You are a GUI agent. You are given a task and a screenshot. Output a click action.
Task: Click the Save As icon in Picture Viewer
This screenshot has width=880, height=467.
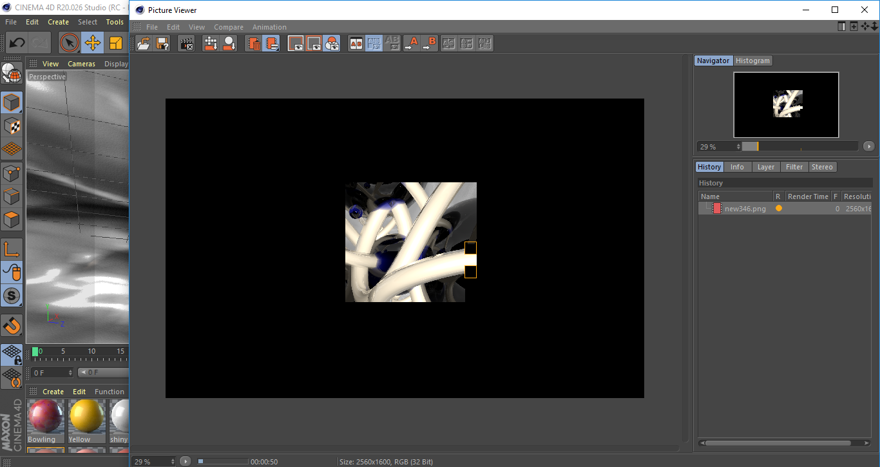tap(162, 43)
